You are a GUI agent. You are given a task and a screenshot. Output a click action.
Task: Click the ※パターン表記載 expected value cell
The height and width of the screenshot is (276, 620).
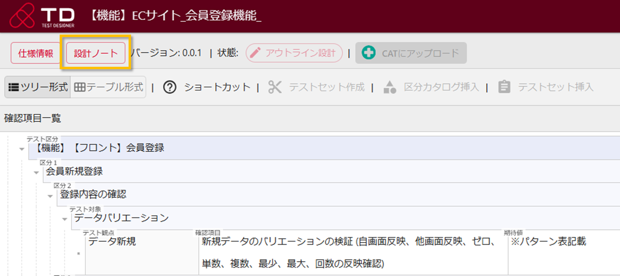coord(547,241)
